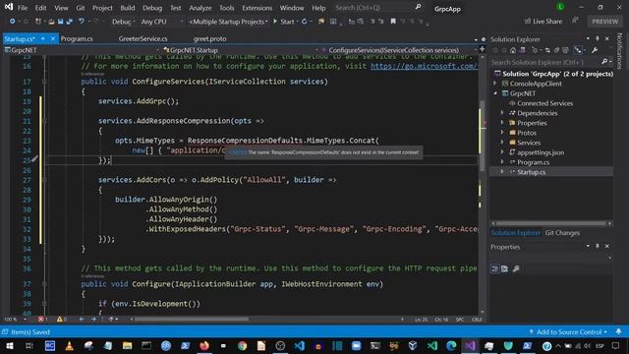This screenshot has width=629, height=354.
Task: Click the Sync with Active Document icon
Action: click(547, 50)
